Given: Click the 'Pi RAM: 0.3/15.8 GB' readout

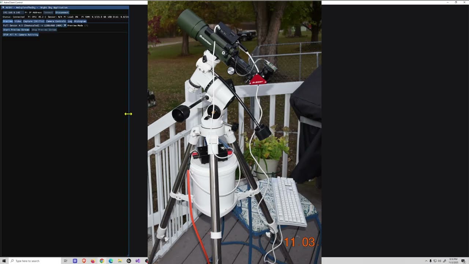Looking at the screenshot, I should pyautogui.click(x=94, y=17).
